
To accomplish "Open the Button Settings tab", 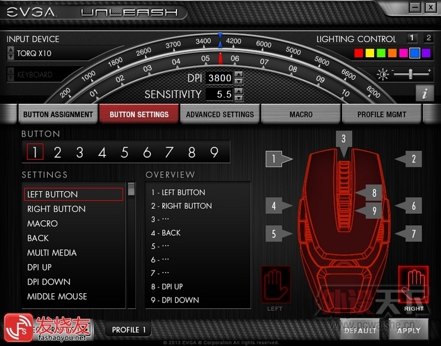I will click(139, 114).
